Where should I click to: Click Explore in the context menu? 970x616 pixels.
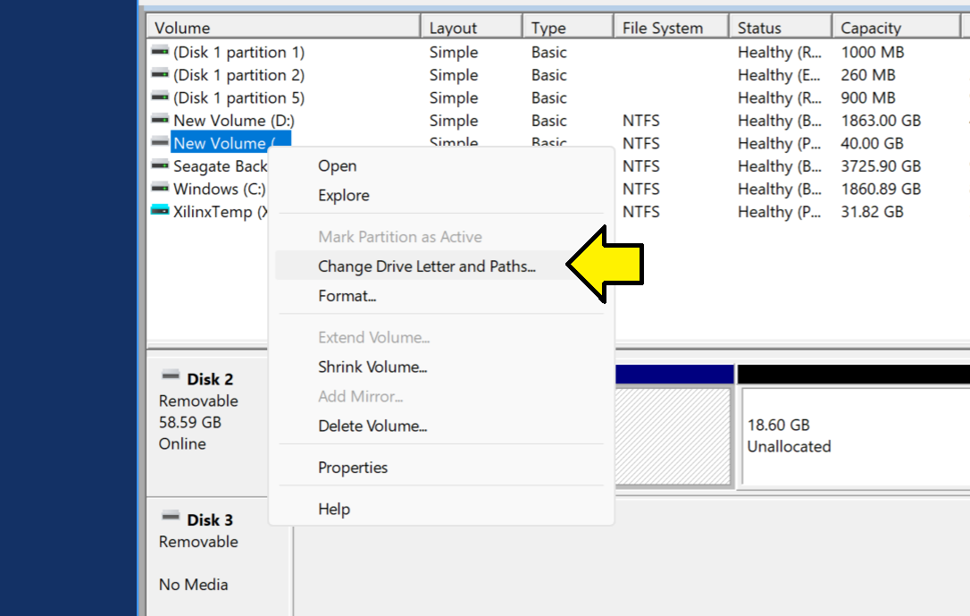click(343, 195)
